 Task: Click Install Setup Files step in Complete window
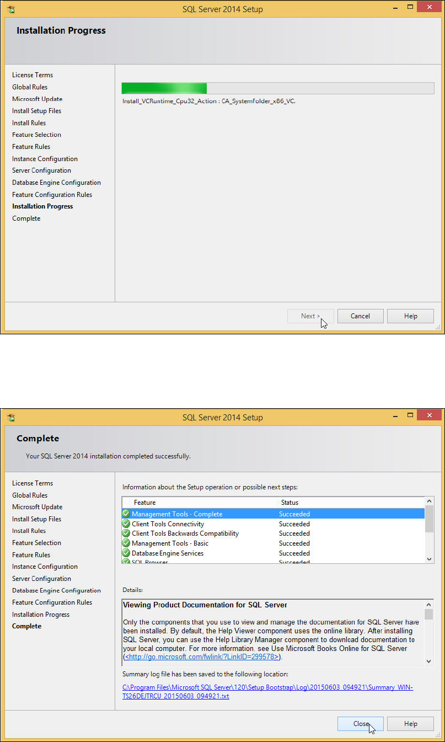click(36, 519)
